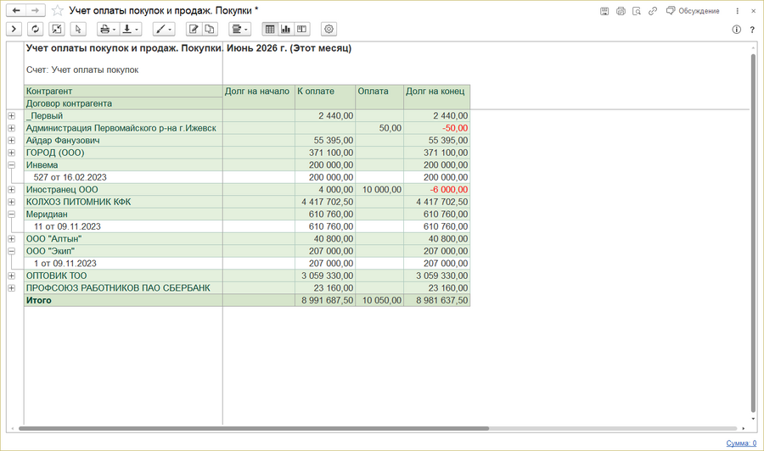Expand ПРОФСОЮЗ РАБОТНИКОВ ПАО СБЕРБАНК row
The height and width of the screenshot is (451, 764).
(12, 288)
